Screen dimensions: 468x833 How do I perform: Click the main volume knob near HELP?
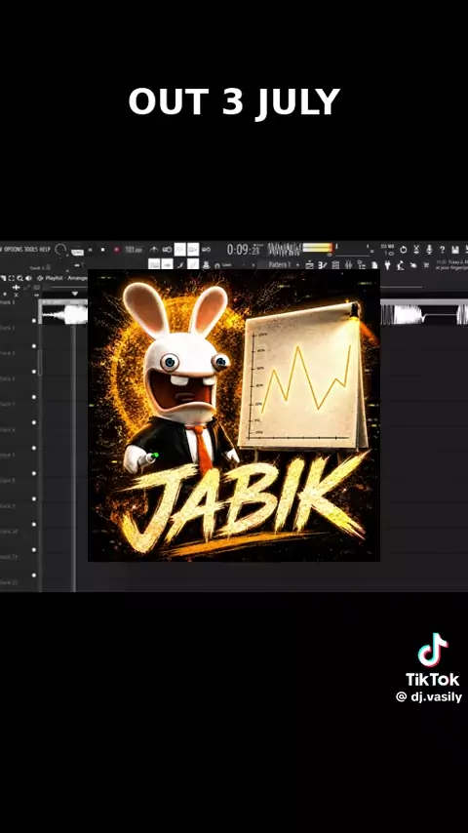(x=60, y=249)
